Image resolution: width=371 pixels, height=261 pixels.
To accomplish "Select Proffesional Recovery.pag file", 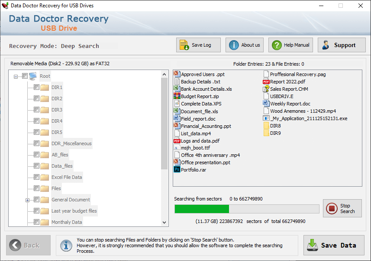I will 298,74.
